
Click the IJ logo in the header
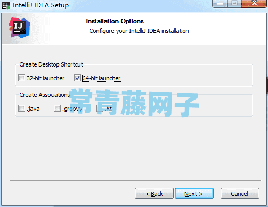click(x=19, y=28)
